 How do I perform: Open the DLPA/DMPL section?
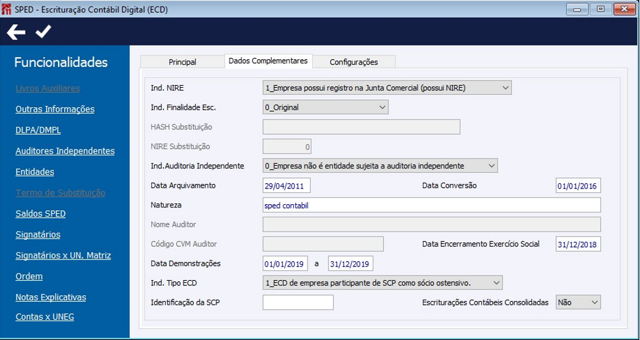tap(38, 130)
